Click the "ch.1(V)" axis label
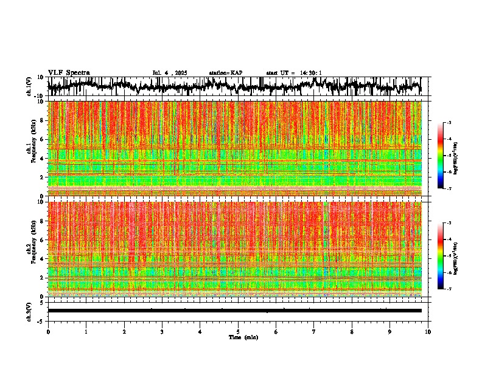Viewport: 482px width, 372px height. coord(29,86)
